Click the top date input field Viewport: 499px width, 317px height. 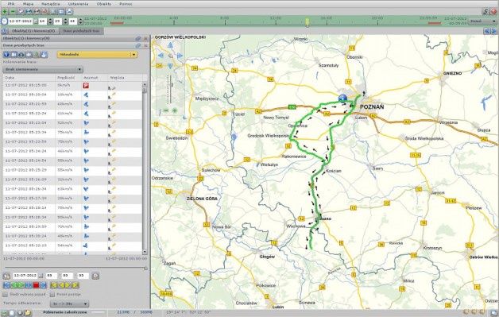click(21, 21)
